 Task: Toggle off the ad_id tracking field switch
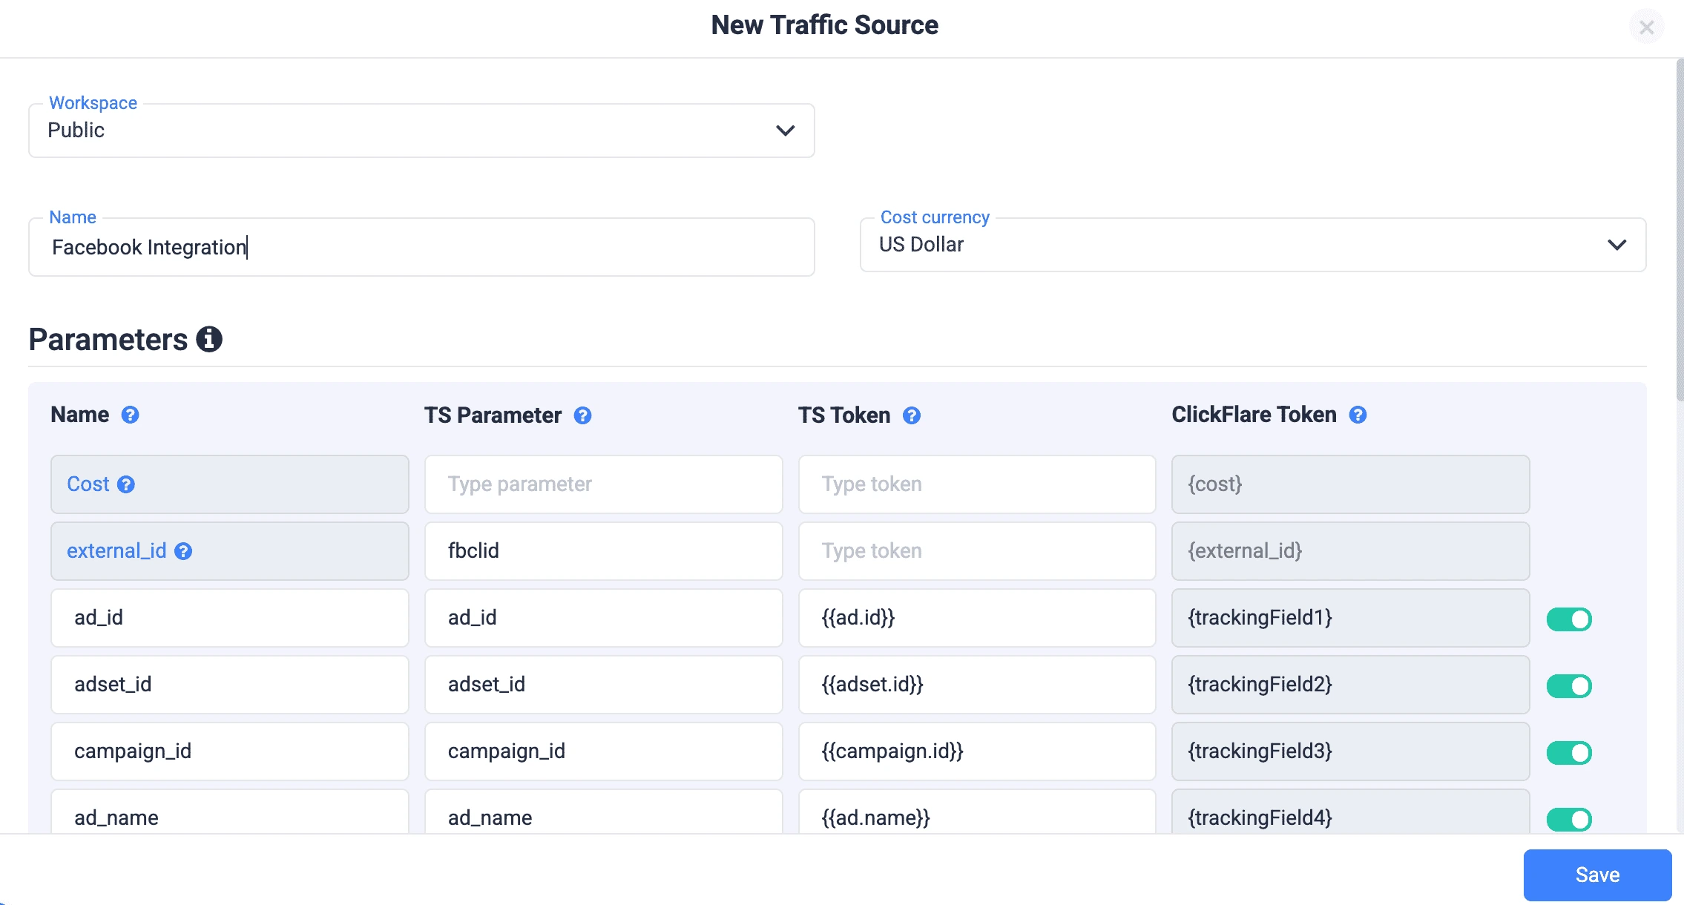click(x=1569, y=619)
